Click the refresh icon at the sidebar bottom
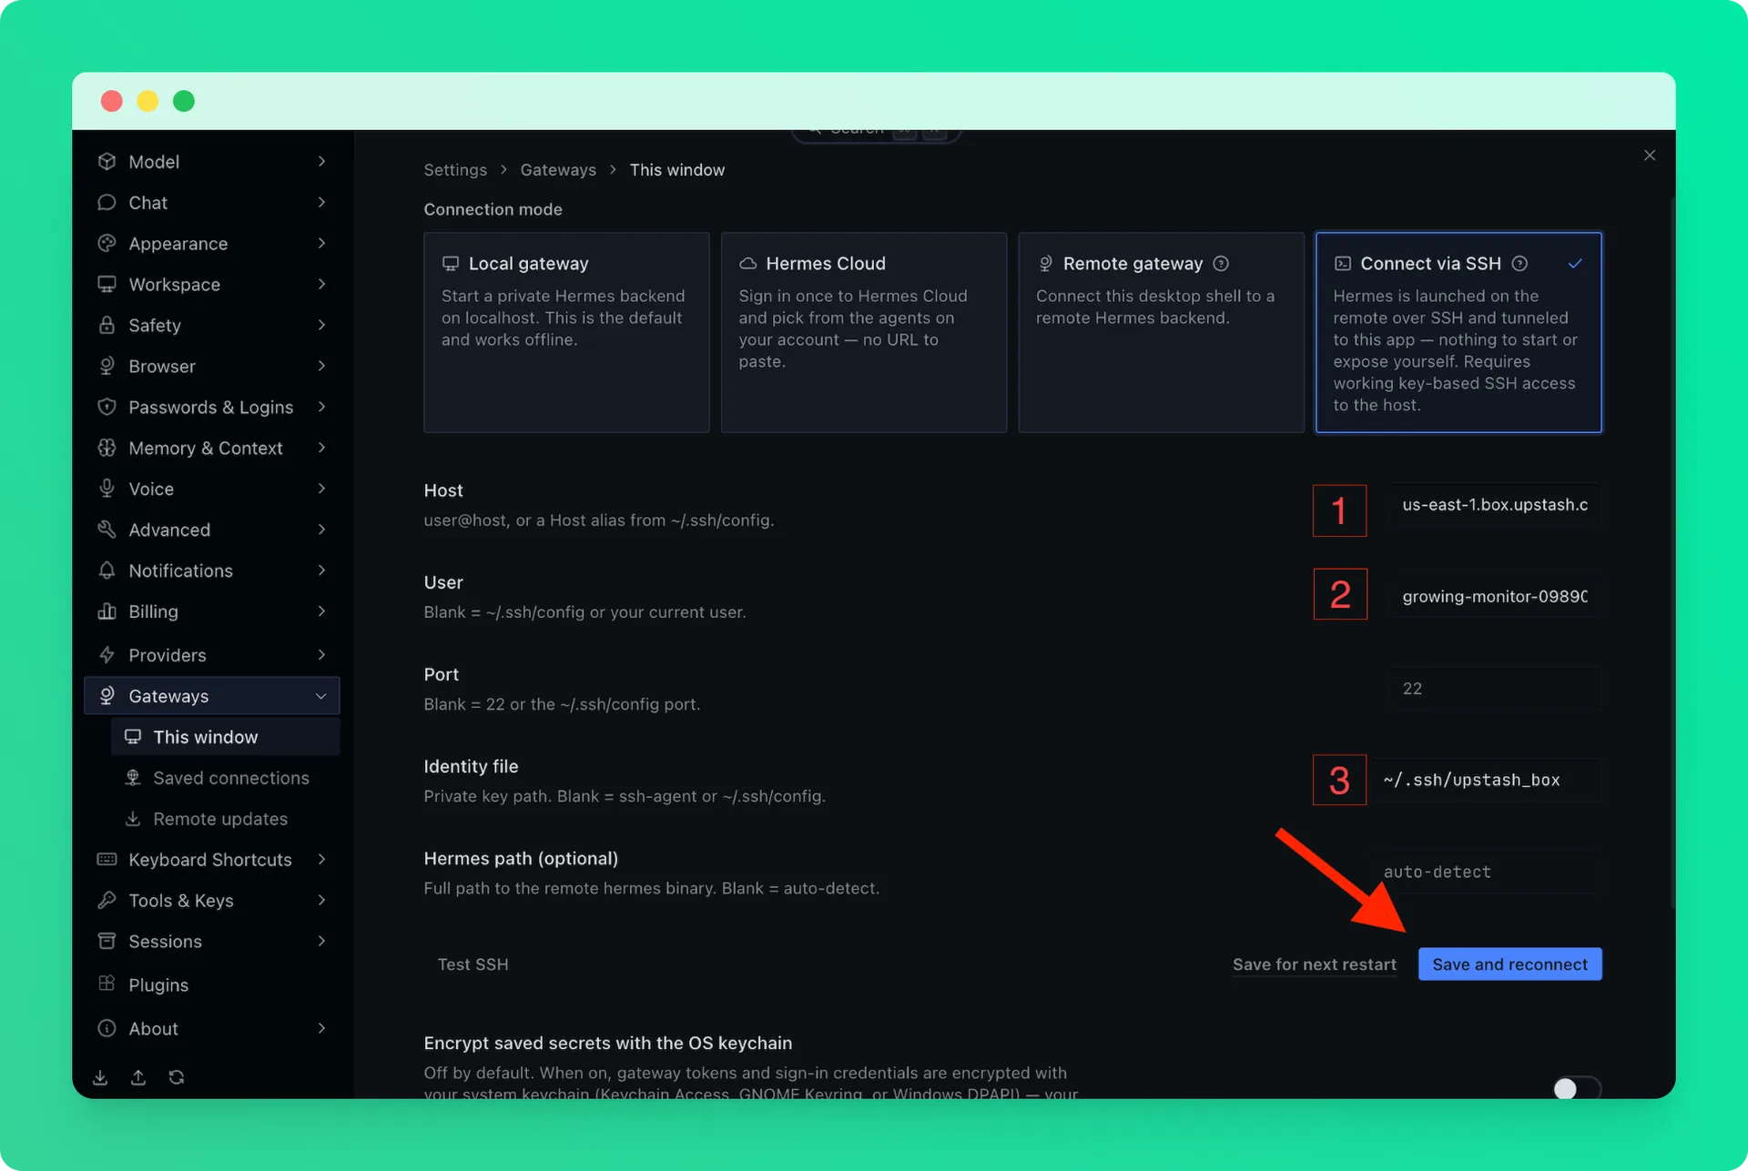Viewport: 1748px width, 1171px height. pyautogui.click(x=177, y=1077)
